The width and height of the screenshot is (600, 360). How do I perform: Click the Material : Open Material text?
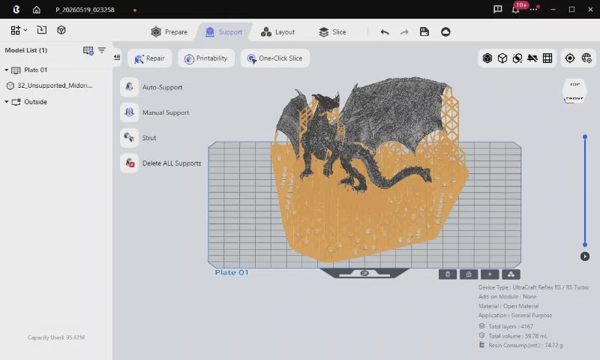pyautogui.click(x=508, y=306)
